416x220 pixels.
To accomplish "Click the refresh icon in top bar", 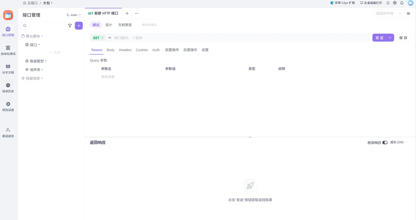I will (388, 3).
